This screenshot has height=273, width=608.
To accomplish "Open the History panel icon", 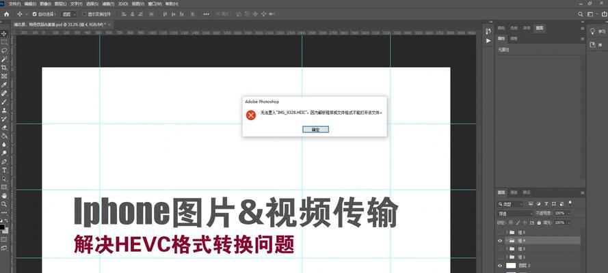I will click(x=488, y=31).
